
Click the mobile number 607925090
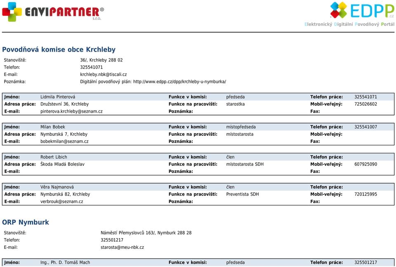point(365,164)
